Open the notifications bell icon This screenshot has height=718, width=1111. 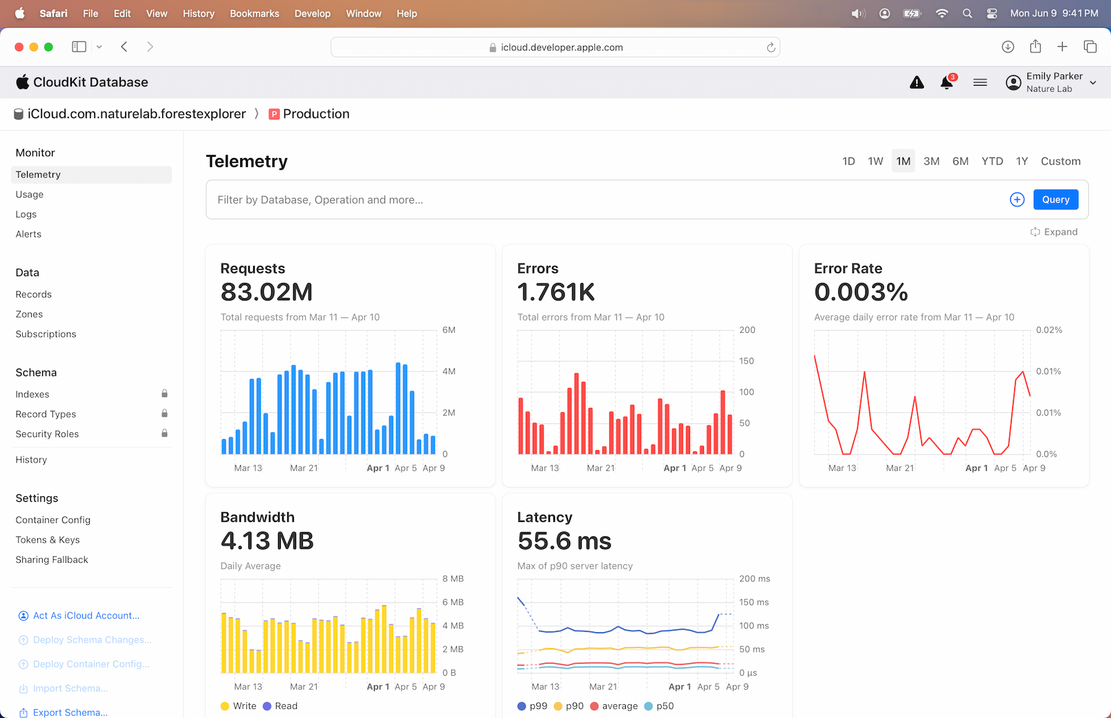(947, 83)
